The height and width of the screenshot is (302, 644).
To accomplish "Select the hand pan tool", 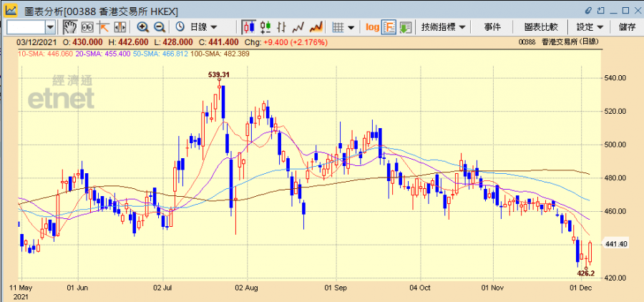I will [x=70, y=27].
